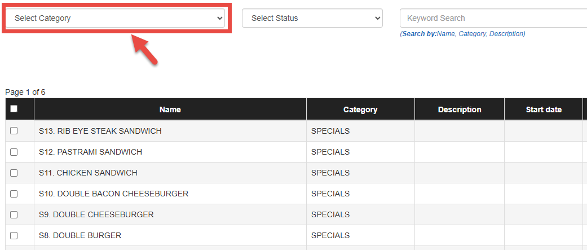Screen dimensions: 587x250
Task: Click the Start date column header
Action: (544, 109)
